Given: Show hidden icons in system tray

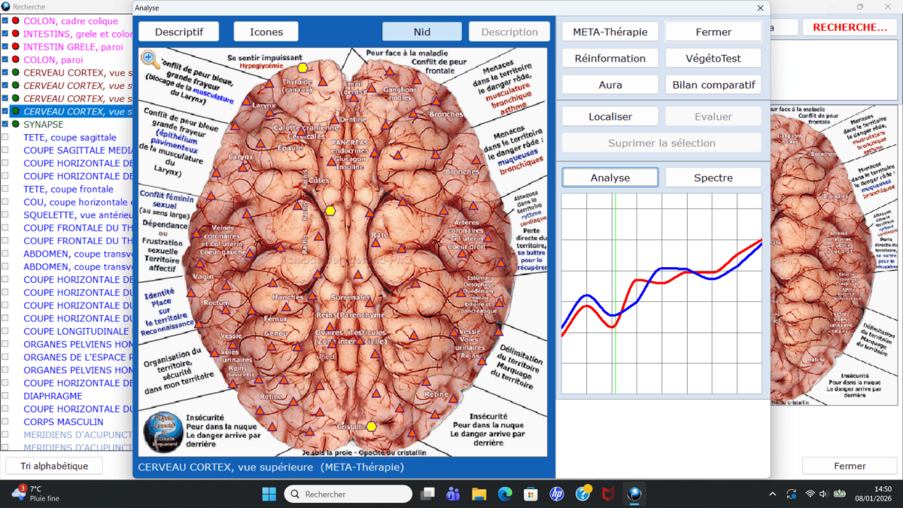Looking at the screenshot, I should click(x=773, y=494).
